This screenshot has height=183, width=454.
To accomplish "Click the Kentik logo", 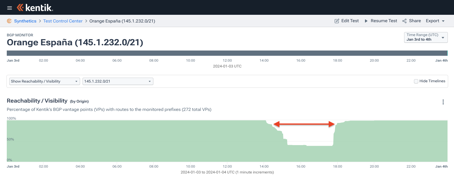I will pyautogui.click(x=35, y=8).
